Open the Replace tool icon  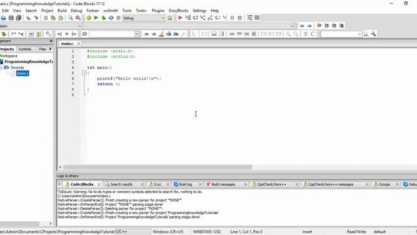[78, 18]
